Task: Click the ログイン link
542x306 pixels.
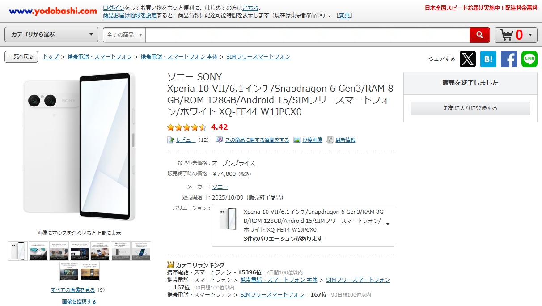Action: click(x=114, y=8)
